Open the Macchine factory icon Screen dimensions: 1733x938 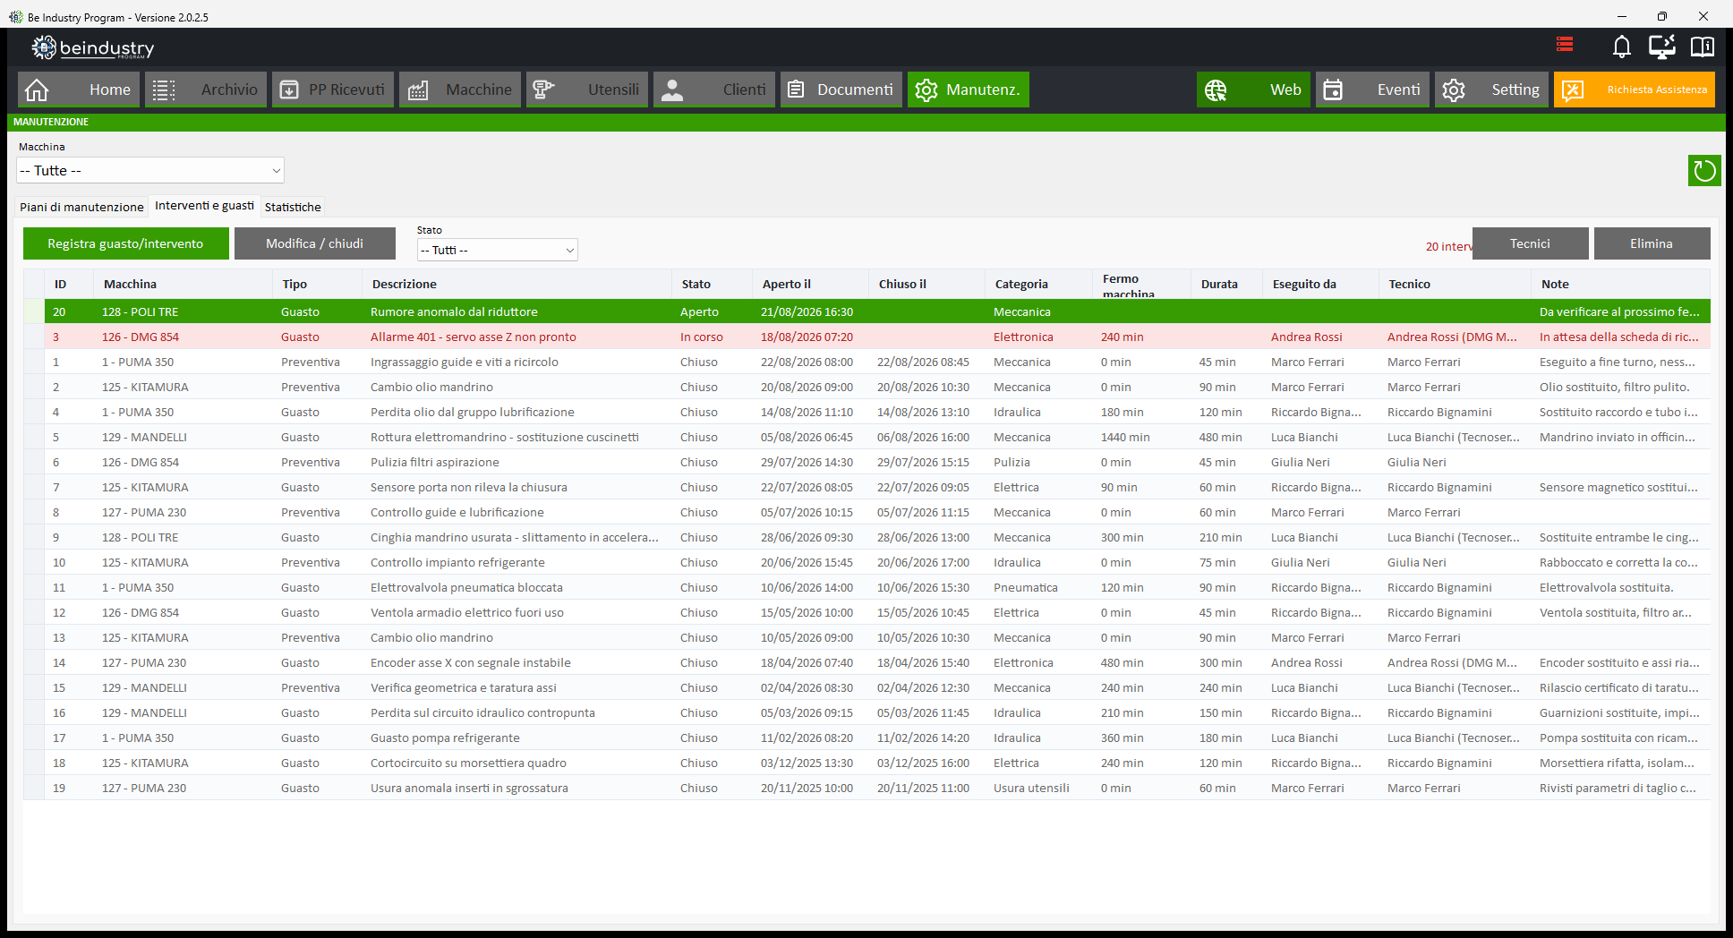click(418, 90)
